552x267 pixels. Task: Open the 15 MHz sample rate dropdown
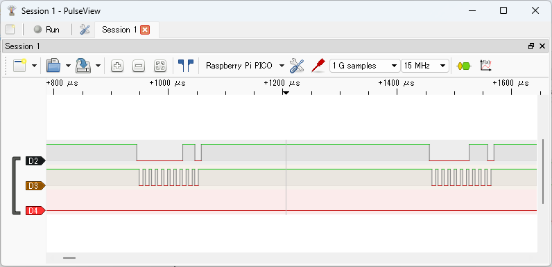pyautogui.click(x=425, y=66)
